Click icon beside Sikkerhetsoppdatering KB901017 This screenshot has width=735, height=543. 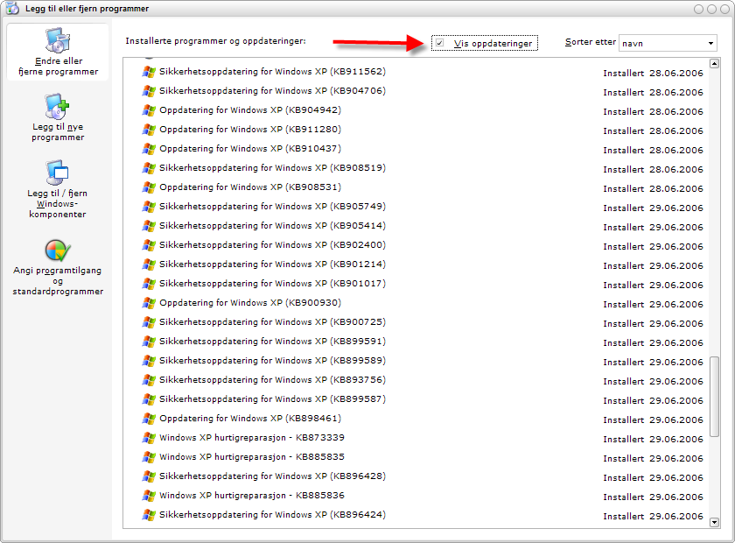click(x=149, y=284)
